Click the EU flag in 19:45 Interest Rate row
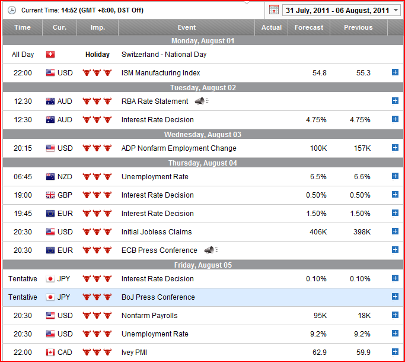Image resolution: width=405 pixels, height=362 pixels. click(50, 213)
